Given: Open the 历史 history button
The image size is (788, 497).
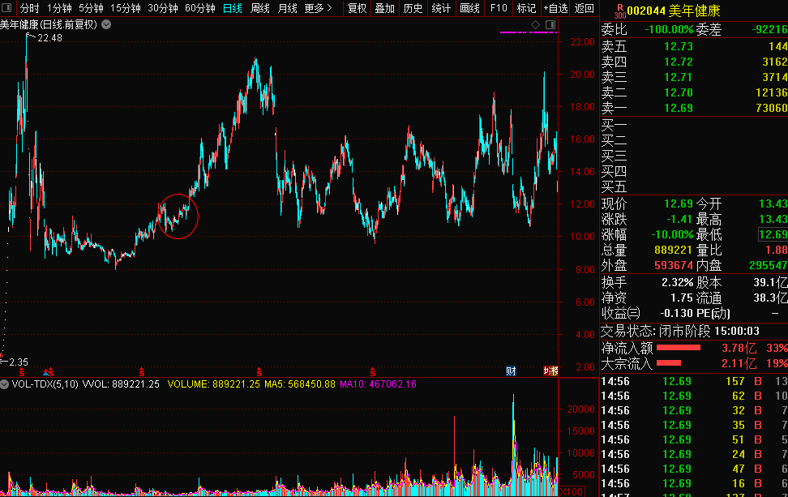Looking at the screenshot, I should coord(413,9).
